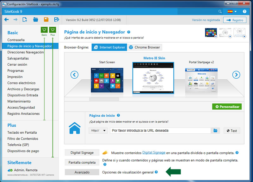Go back using the back arrow

tap(7, 19)
